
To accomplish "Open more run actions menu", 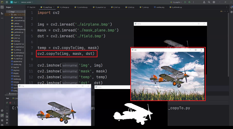I will (x=194, y=2).
